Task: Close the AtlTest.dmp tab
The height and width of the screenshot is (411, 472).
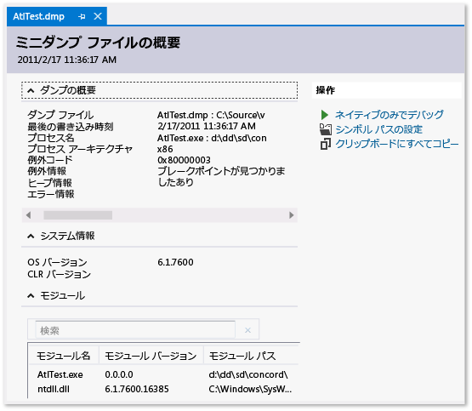Action: click(x=98, y=16)
